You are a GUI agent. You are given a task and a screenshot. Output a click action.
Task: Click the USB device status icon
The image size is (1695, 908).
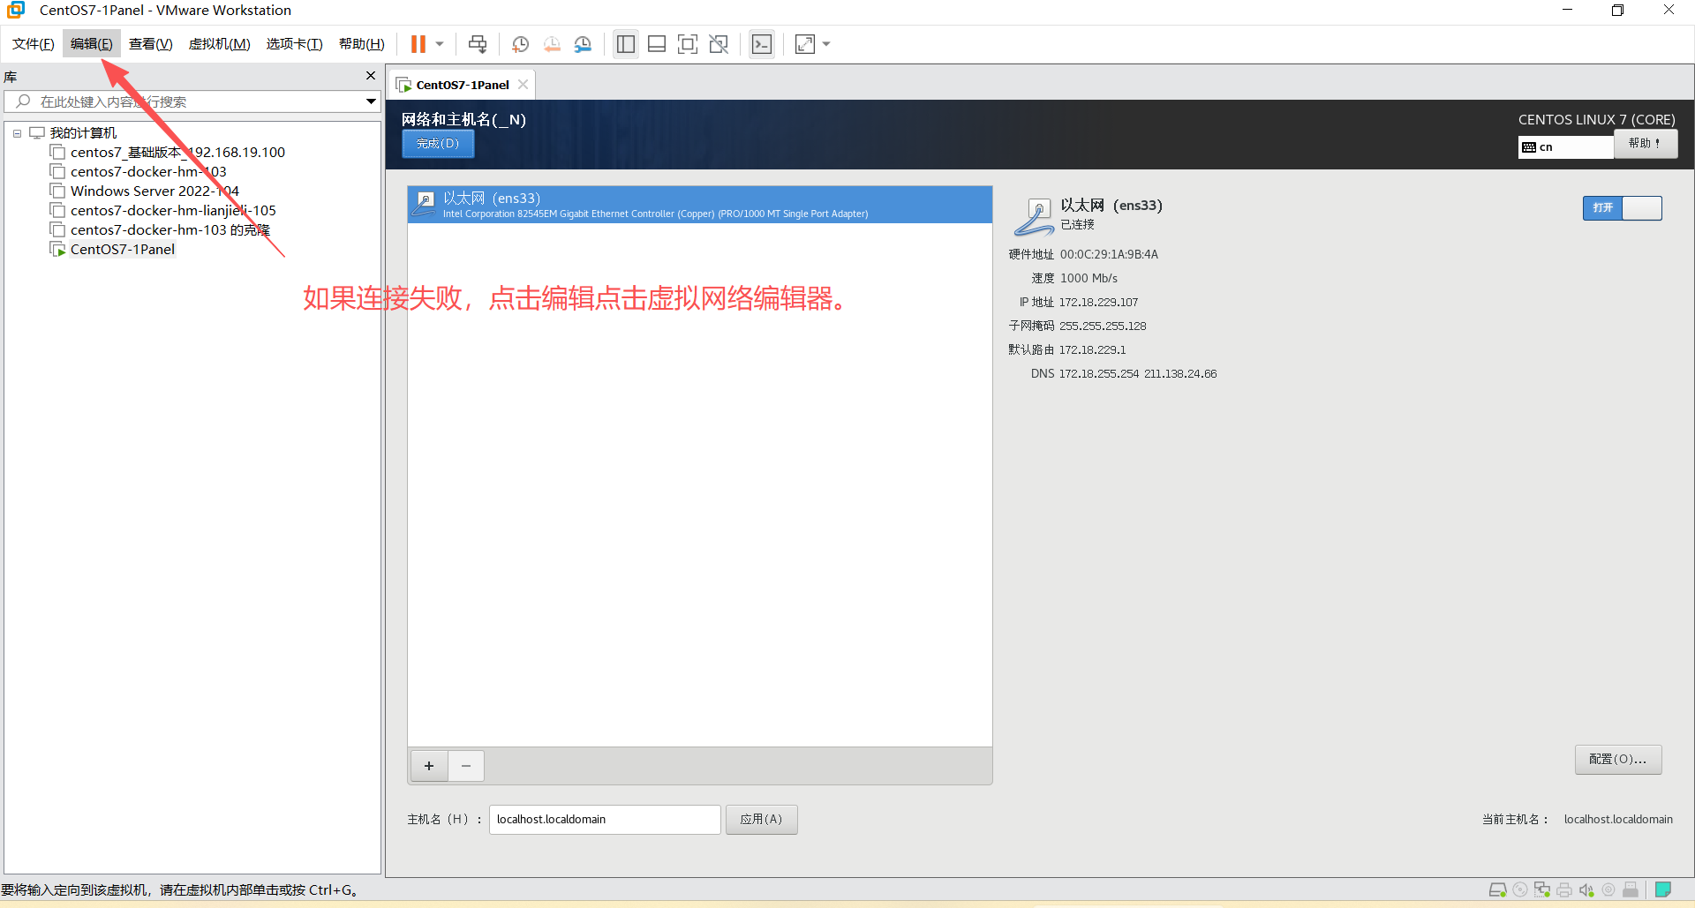pyautogui.click(x=1630, y=889)
